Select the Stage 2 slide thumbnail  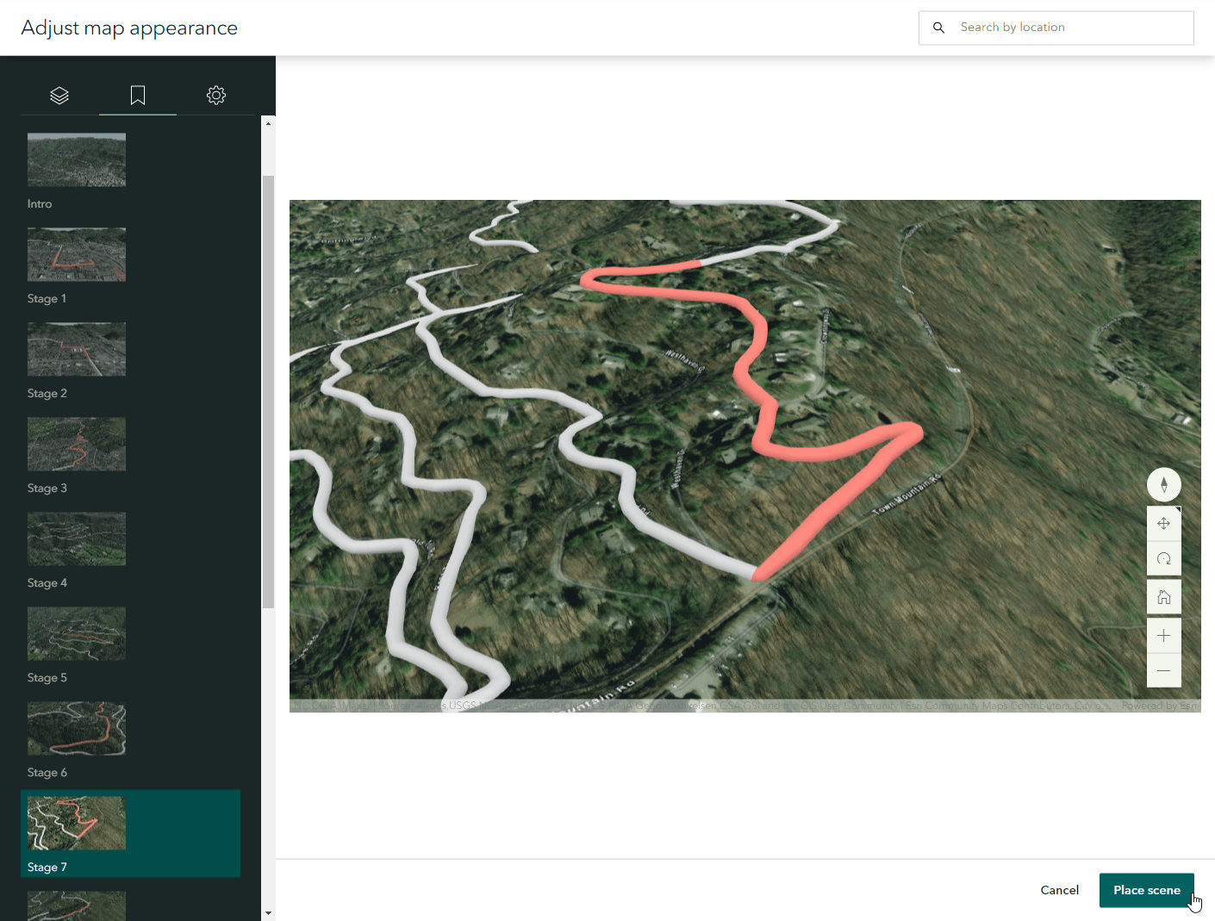pos(77,350)
